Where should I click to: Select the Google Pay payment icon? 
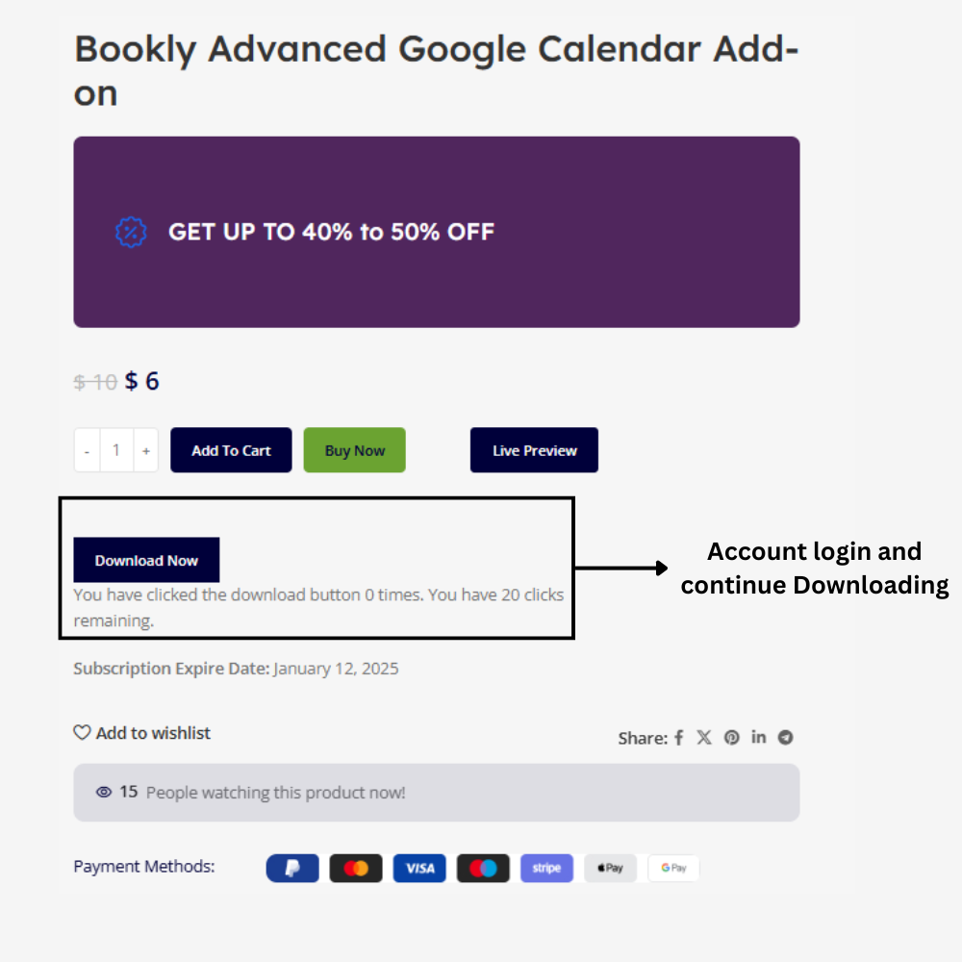(673, 868)
